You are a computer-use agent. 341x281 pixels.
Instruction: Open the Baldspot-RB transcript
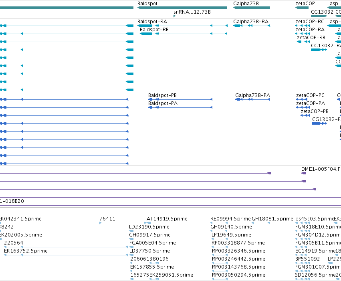click(x=184, y=34)
